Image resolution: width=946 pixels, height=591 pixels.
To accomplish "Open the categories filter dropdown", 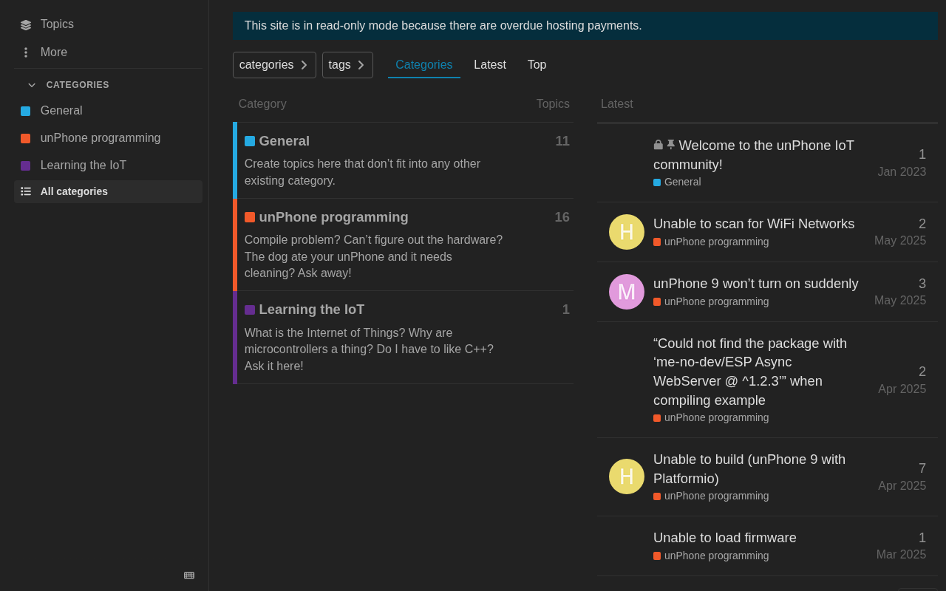I will [x=274, y=65].
